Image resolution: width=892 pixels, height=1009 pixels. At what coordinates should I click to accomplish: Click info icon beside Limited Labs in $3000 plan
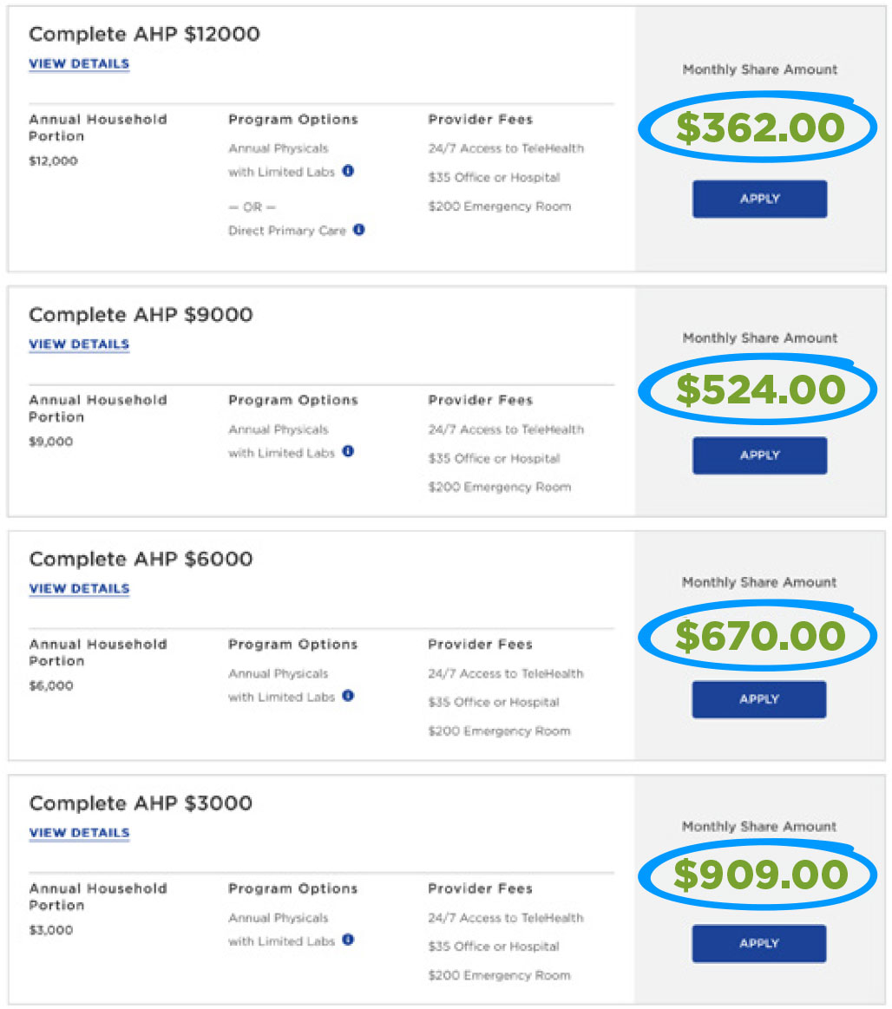(348, 940)
